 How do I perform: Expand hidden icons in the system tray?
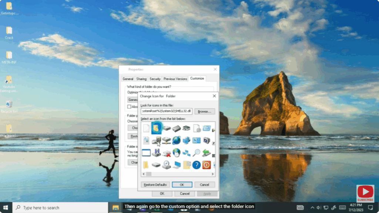(x=312, y=207)
